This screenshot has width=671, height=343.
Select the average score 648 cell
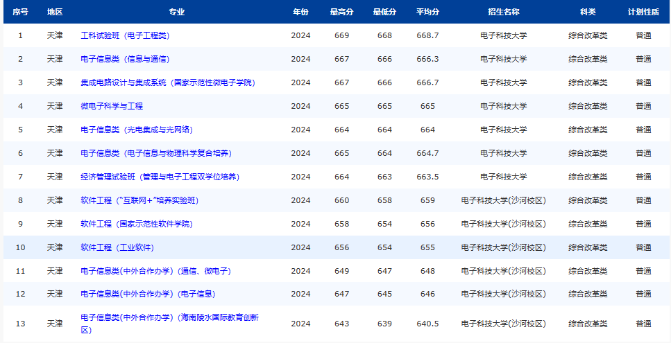pos(427,271)
